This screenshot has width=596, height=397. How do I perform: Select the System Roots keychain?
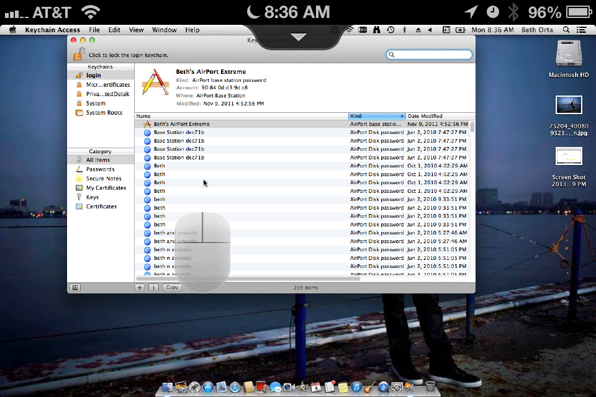click(x=101, y=112)
